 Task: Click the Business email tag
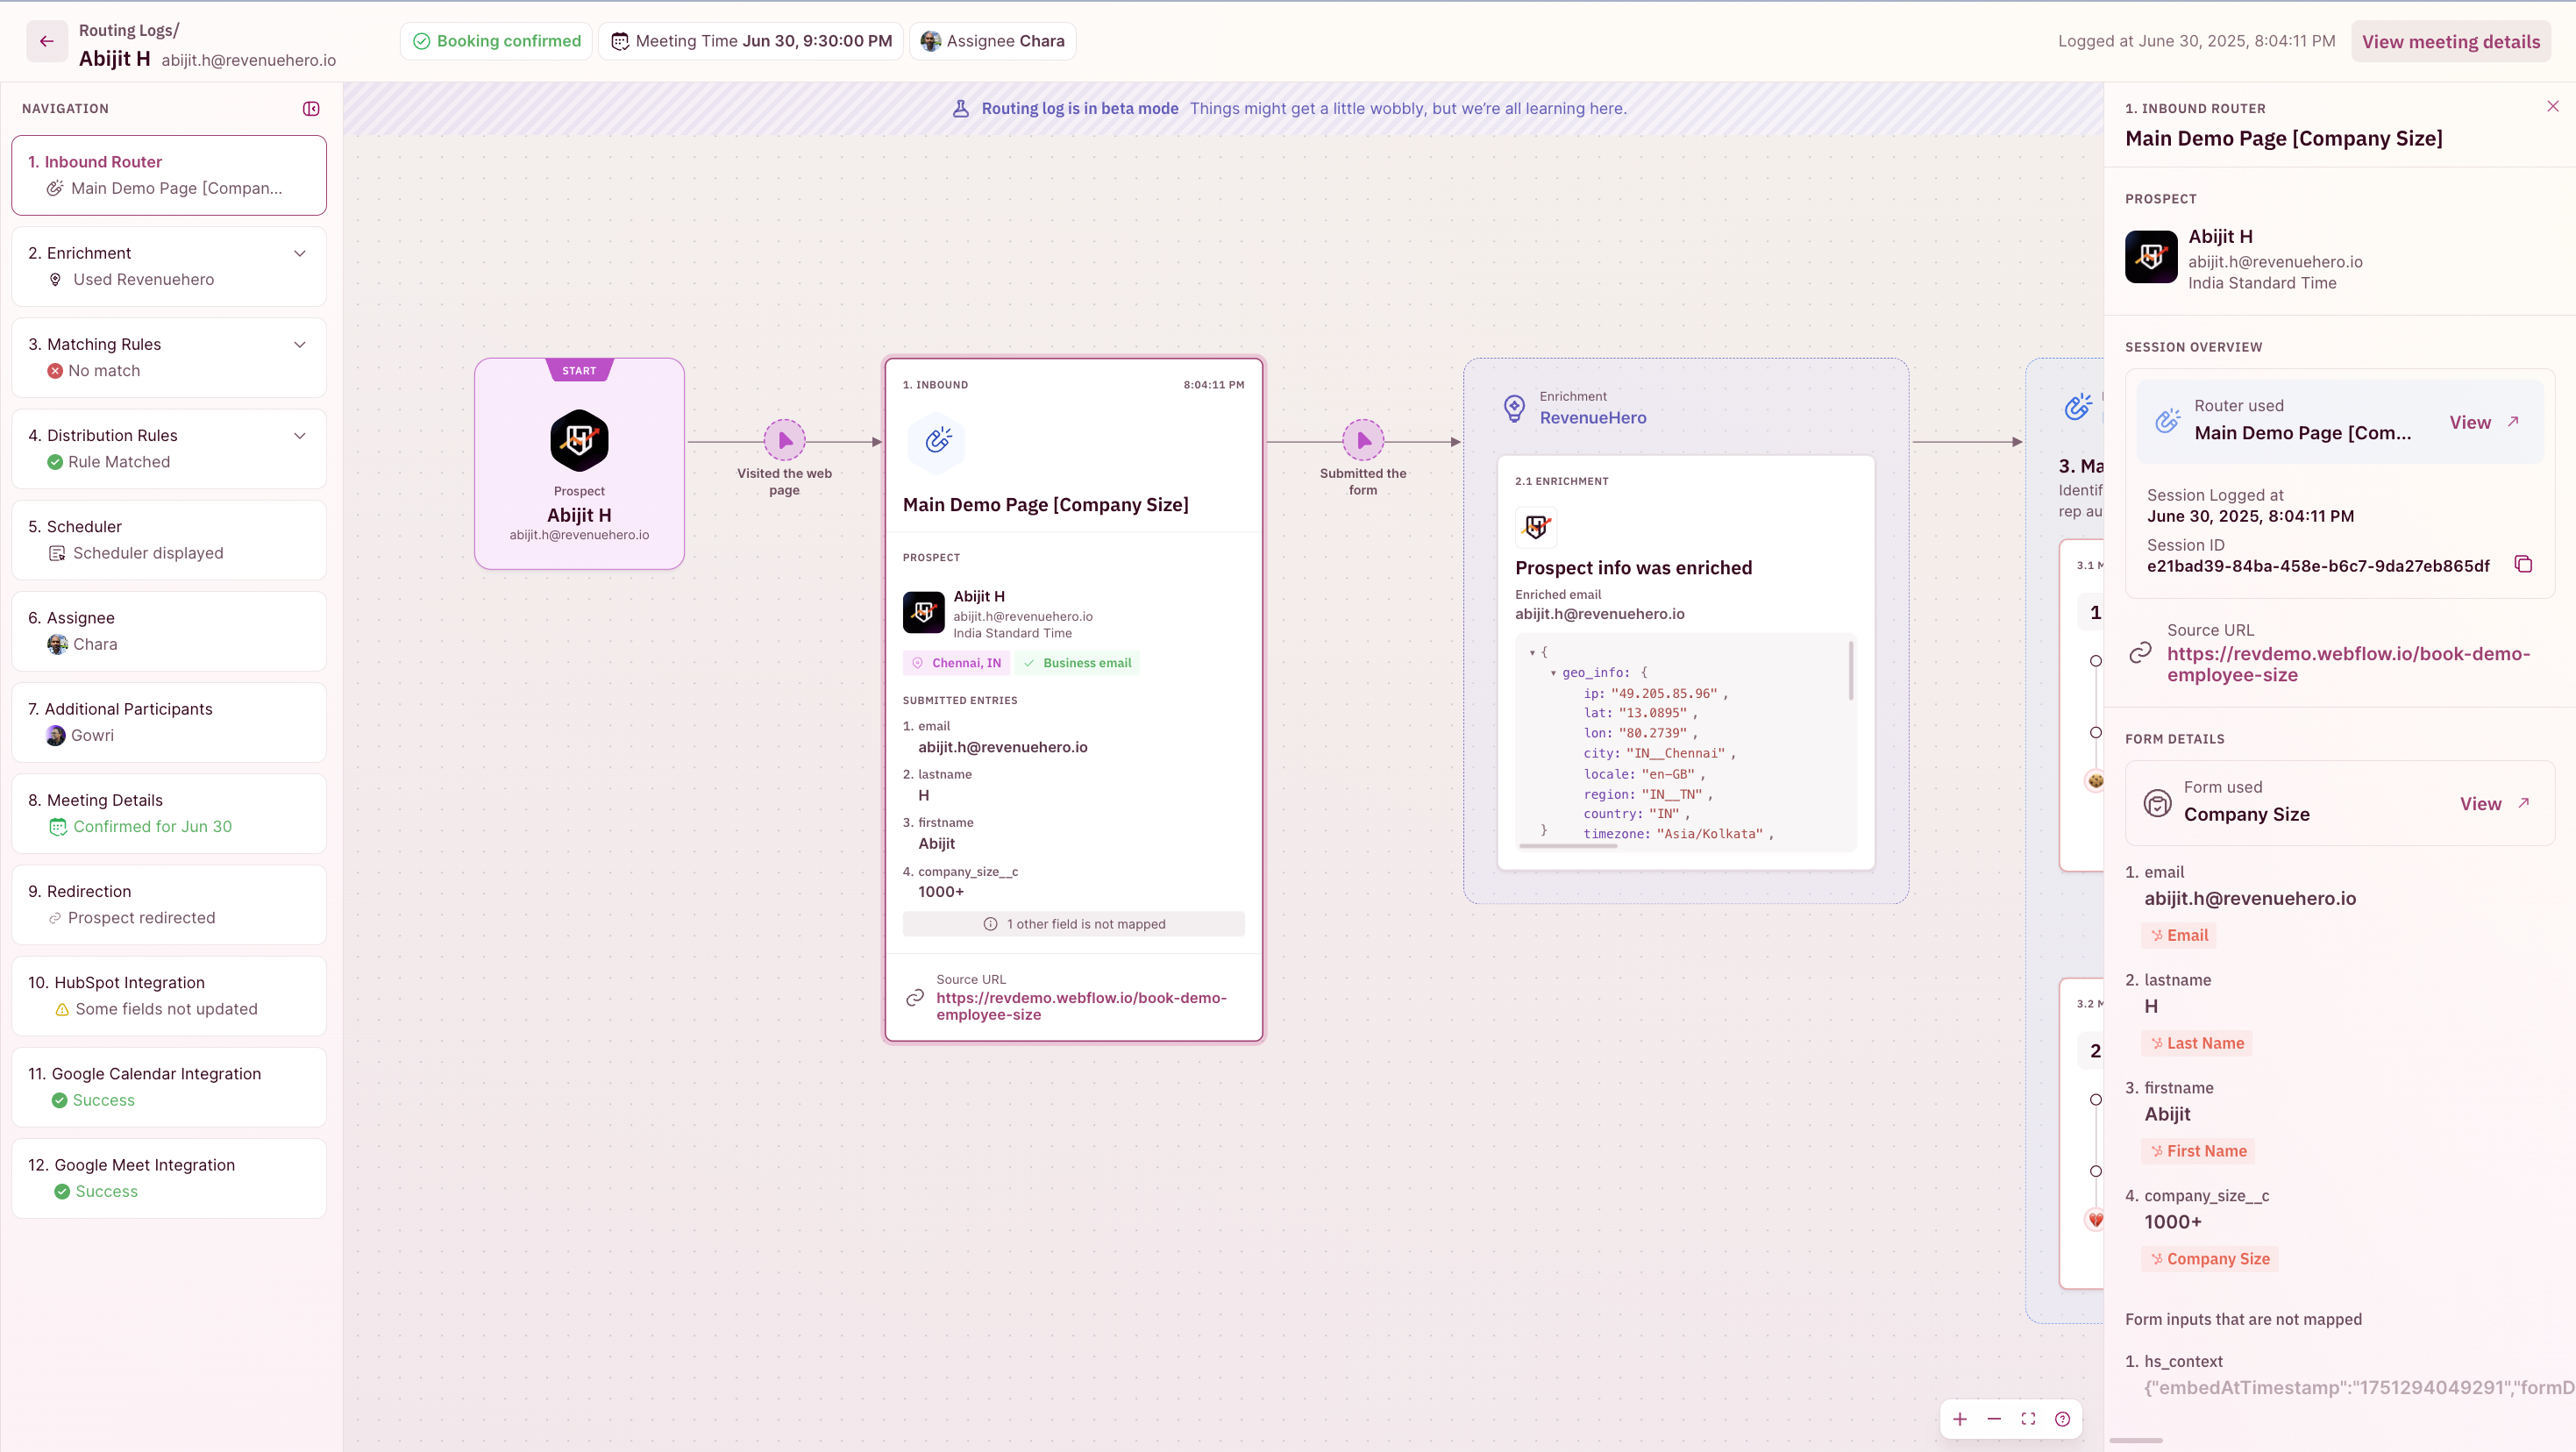click(x=1077, y=663)
